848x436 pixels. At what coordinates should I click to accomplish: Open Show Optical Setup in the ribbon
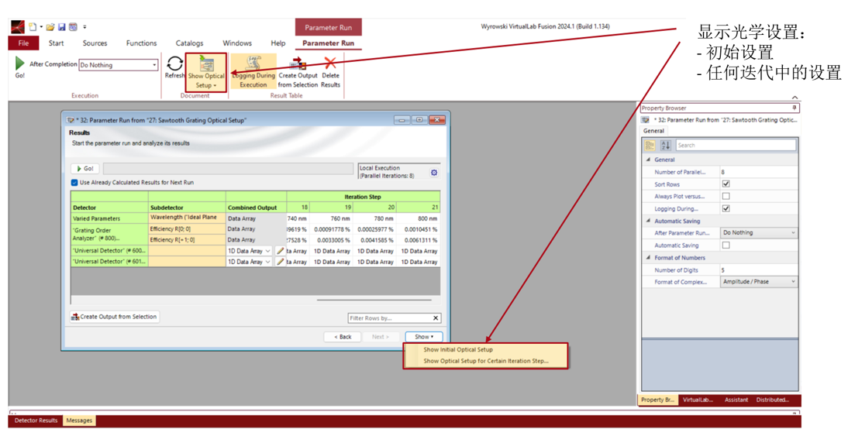(206, 72)
